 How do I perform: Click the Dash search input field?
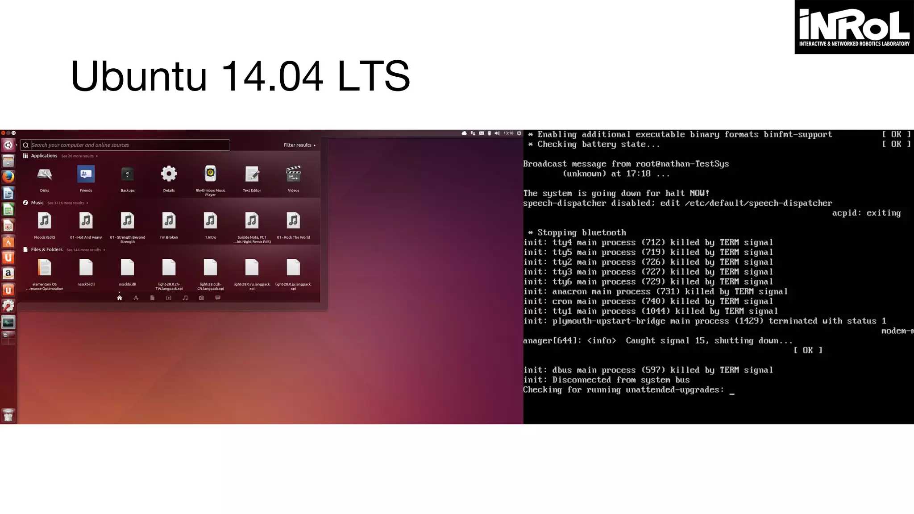coord(125,145)
